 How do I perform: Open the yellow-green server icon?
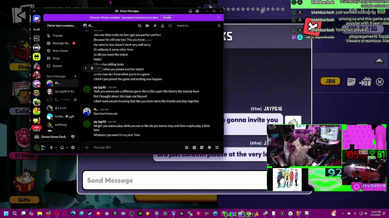[x=36, y=57]
